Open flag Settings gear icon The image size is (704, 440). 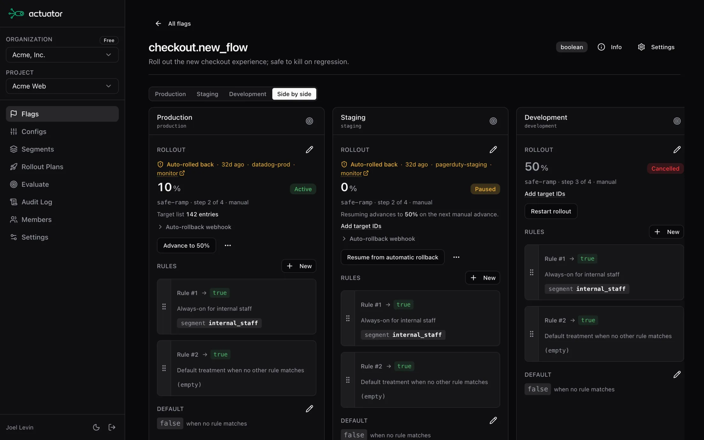tap(641, 47)
